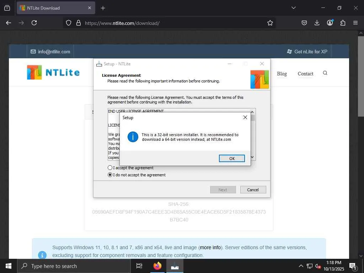The width and height of the screenshot is (364, 273).
Task: Click the blue info icon in support notice
Action: [x=42, y=255]
